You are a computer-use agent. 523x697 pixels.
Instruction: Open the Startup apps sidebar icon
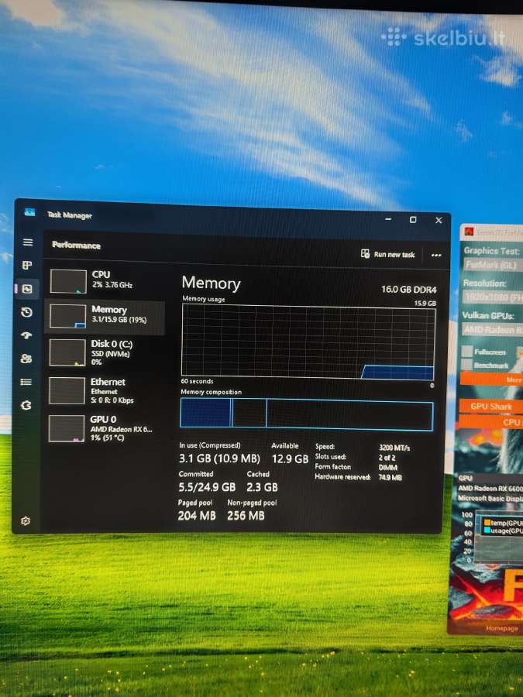(26, 335)
